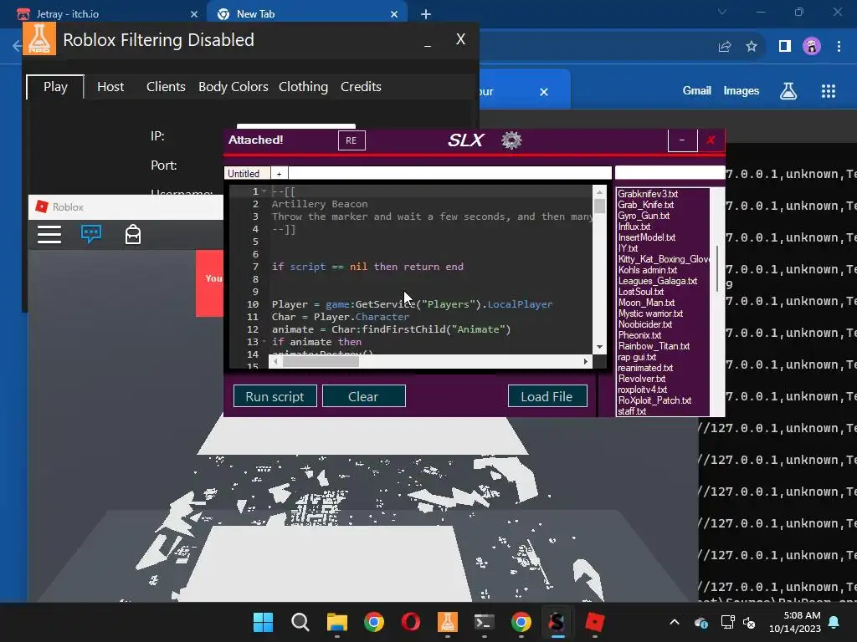Show hidden system tray icons chevron
The image size is (857, 642).
click(x=675, y=622)
